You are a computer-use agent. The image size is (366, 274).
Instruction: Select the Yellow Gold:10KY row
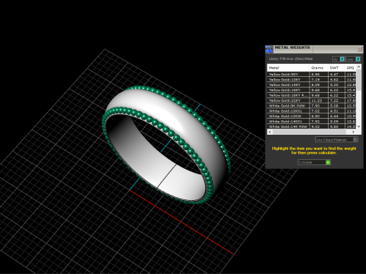[312, 79]
